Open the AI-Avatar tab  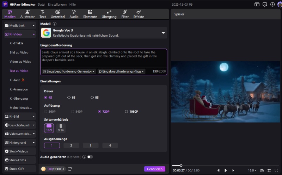(x=27, y=14)
